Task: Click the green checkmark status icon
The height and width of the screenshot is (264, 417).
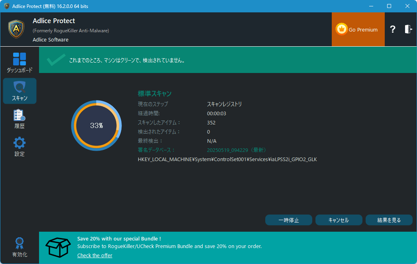Action: (x=56, y=60)
